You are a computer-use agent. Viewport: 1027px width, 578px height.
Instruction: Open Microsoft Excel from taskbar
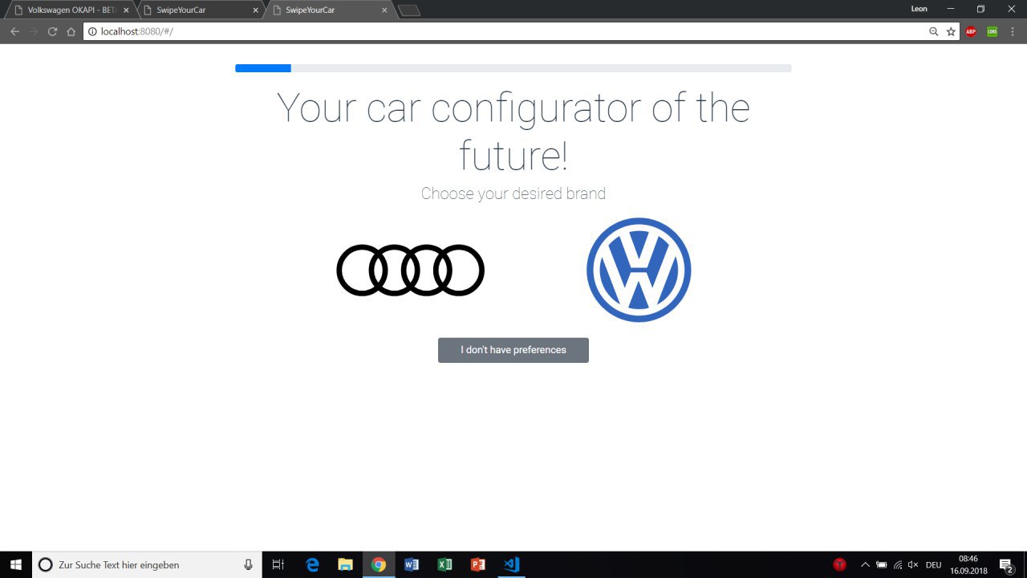444,564
